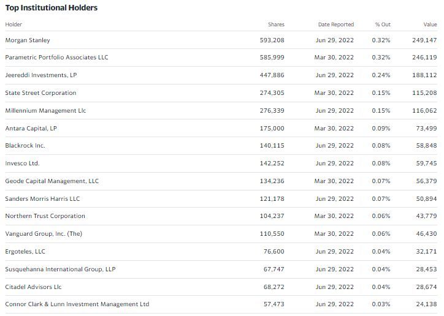444x316 pixels.
Task: Click the Date Reported column header
Action: (335, 24)
